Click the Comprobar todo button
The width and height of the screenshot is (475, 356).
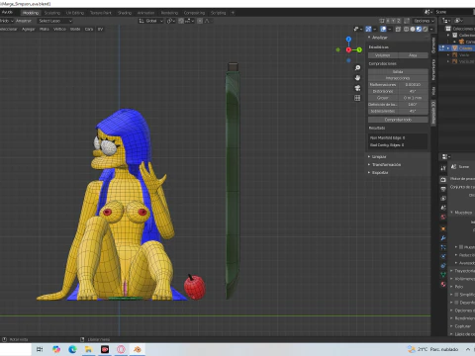point(398,120)
